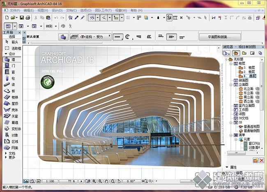Select the Window (窗) tool
The image size is (267, 192).
tap(12, 72)
